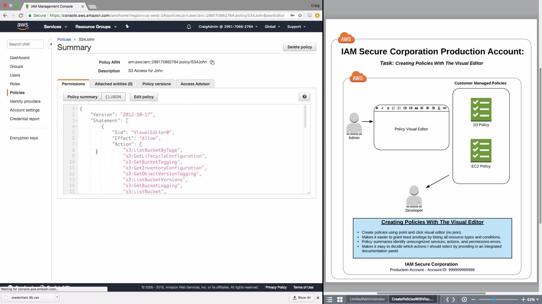Open the Services dropdown menu
Viewport: 542px width, 304px height.
pos(55,27)
